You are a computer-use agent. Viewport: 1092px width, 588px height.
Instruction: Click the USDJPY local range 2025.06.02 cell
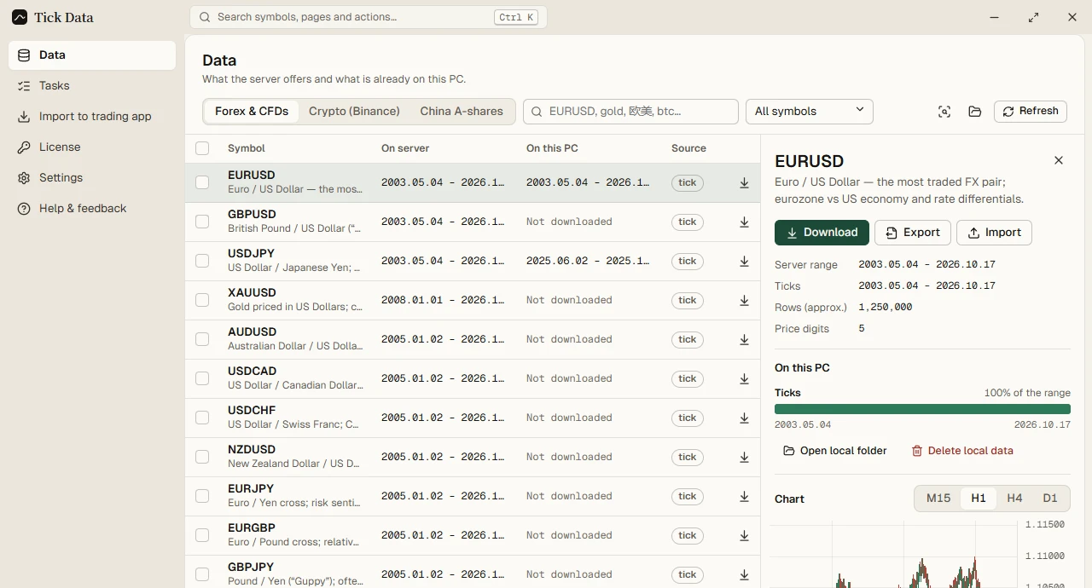[x=588, y=261]
